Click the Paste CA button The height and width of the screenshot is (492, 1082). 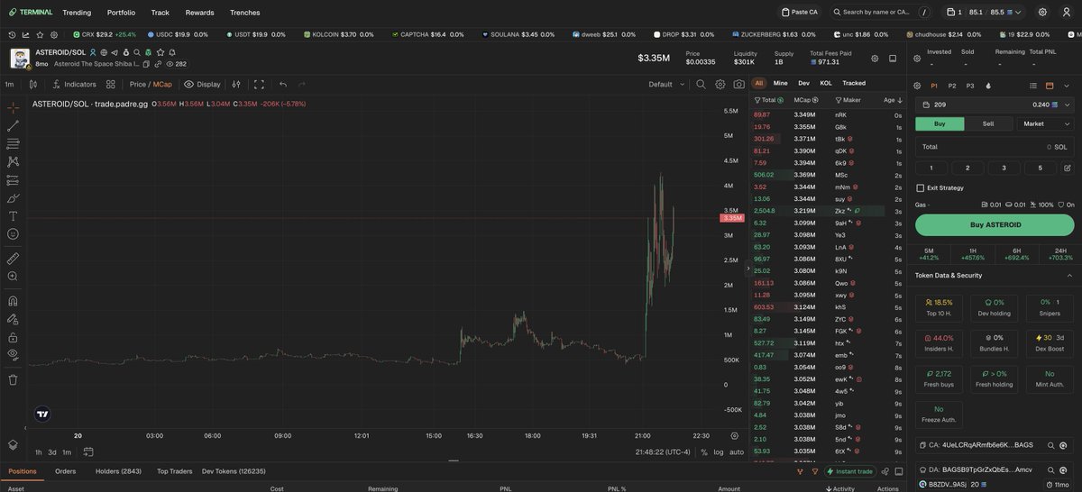799,13
